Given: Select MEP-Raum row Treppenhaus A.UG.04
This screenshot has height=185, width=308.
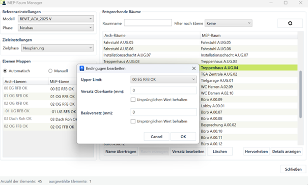Looking at the screenshot, I should click(248, 68).
